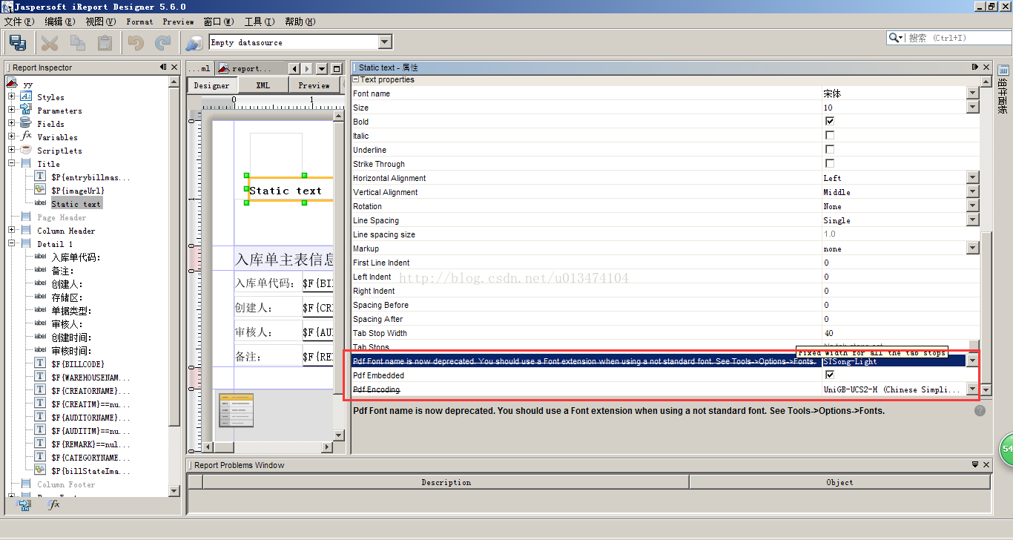The image size is (1013, 540).
Task: Toggle the Pdf Embedded checkbox
Action: coord(830,375)
